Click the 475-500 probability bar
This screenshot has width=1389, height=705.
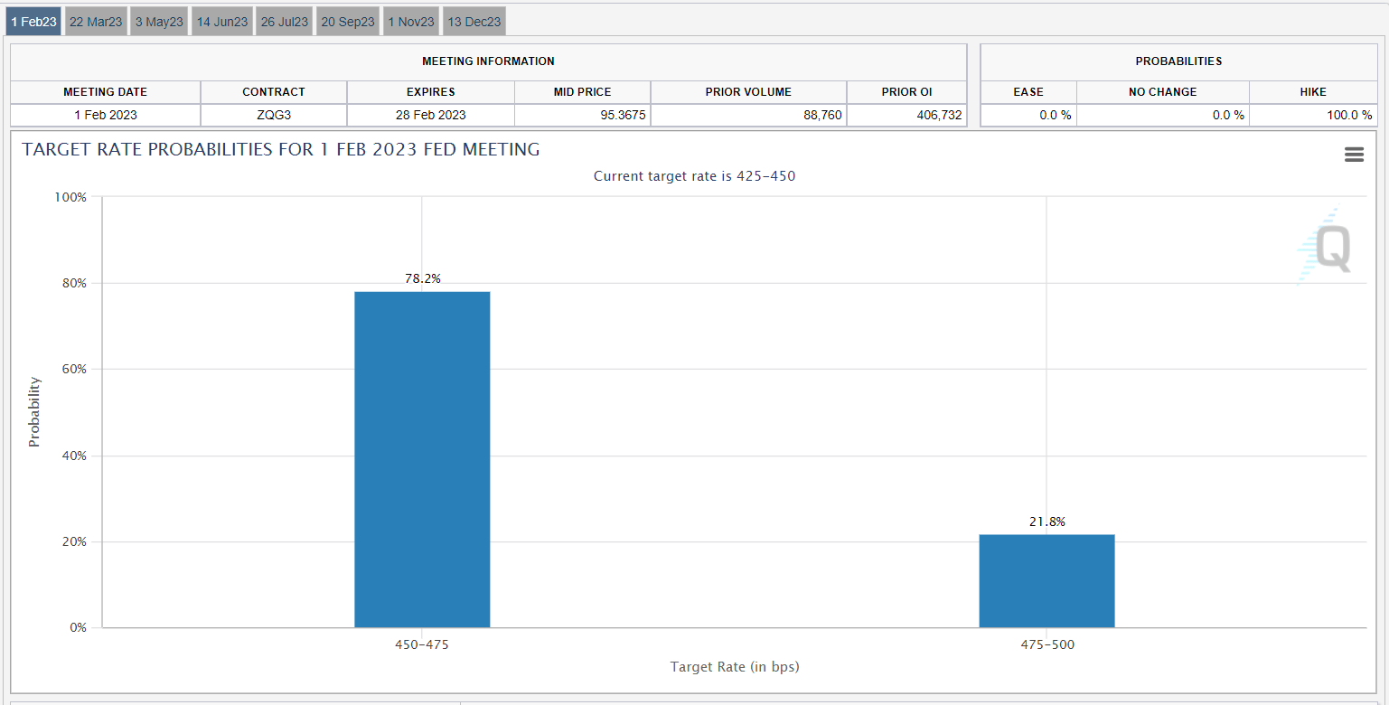[x=1046, y=580]
